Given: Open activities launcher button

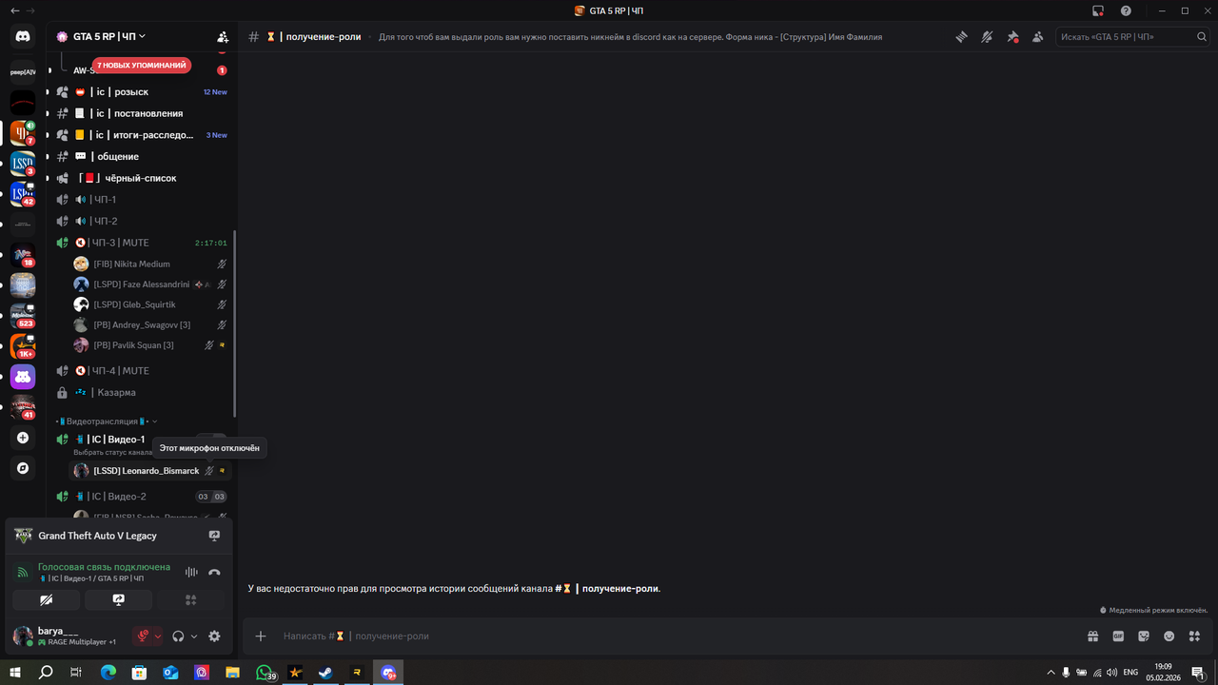Looking at the screenshot, I should pos(191,600).
